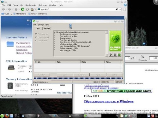Click the Select all button in Dr.Web
The image size is (158, 118).
(x=42, y=75)
